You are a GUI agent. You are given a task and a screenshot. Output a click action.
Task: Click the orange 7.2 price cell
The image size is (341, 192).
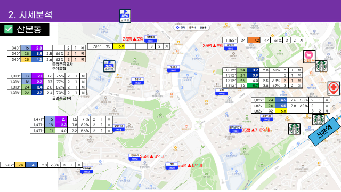pos(254,40)
